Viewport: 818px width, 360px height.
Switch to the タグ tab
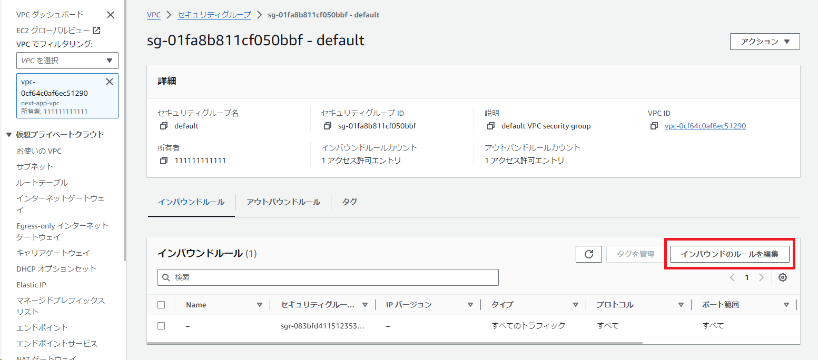coord(350,202)
